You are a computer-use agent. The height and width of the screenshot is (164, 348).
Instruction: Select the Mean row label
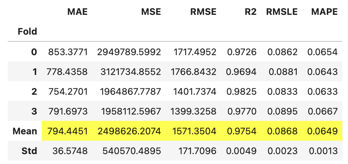[x=25, y=131]
